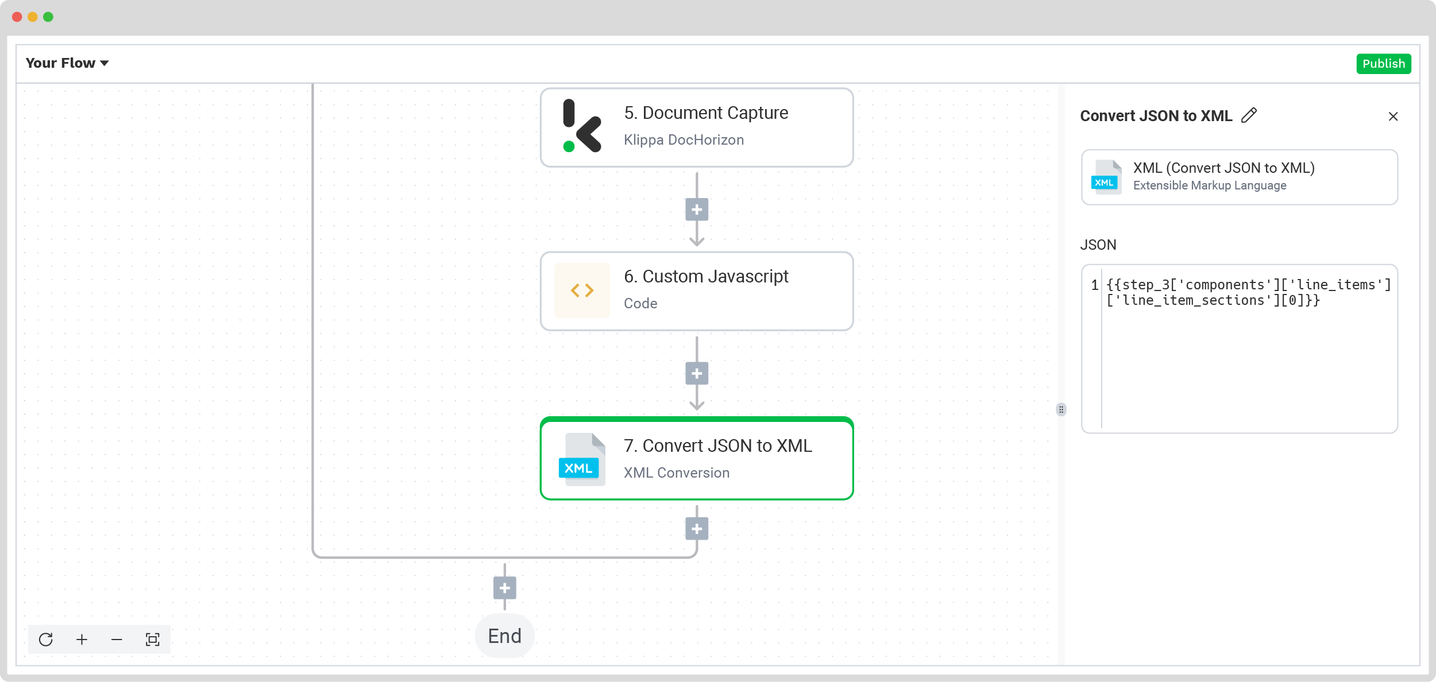Close the Convert JSON to XML panel
Screen dimensions: 1436x682
[x=1393, y=117]
